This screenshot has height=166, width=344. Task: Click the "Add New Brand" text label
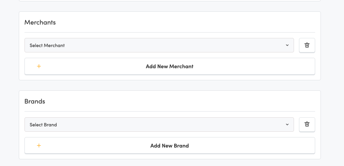click(x=169, y=146)
